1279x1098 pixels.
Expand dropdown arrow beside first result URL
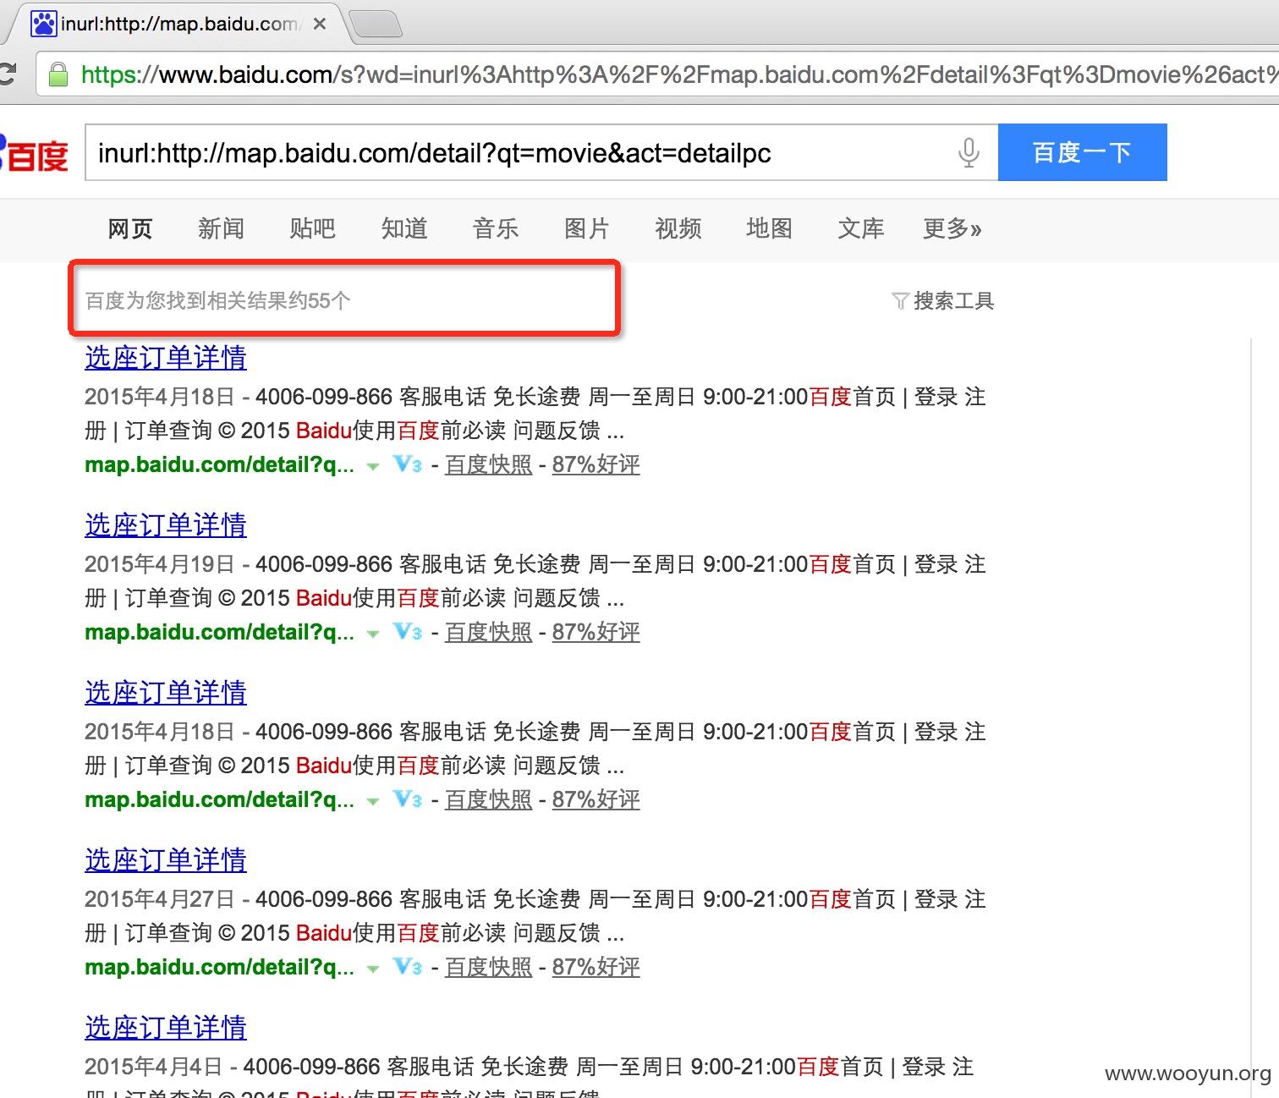point(373,466)
